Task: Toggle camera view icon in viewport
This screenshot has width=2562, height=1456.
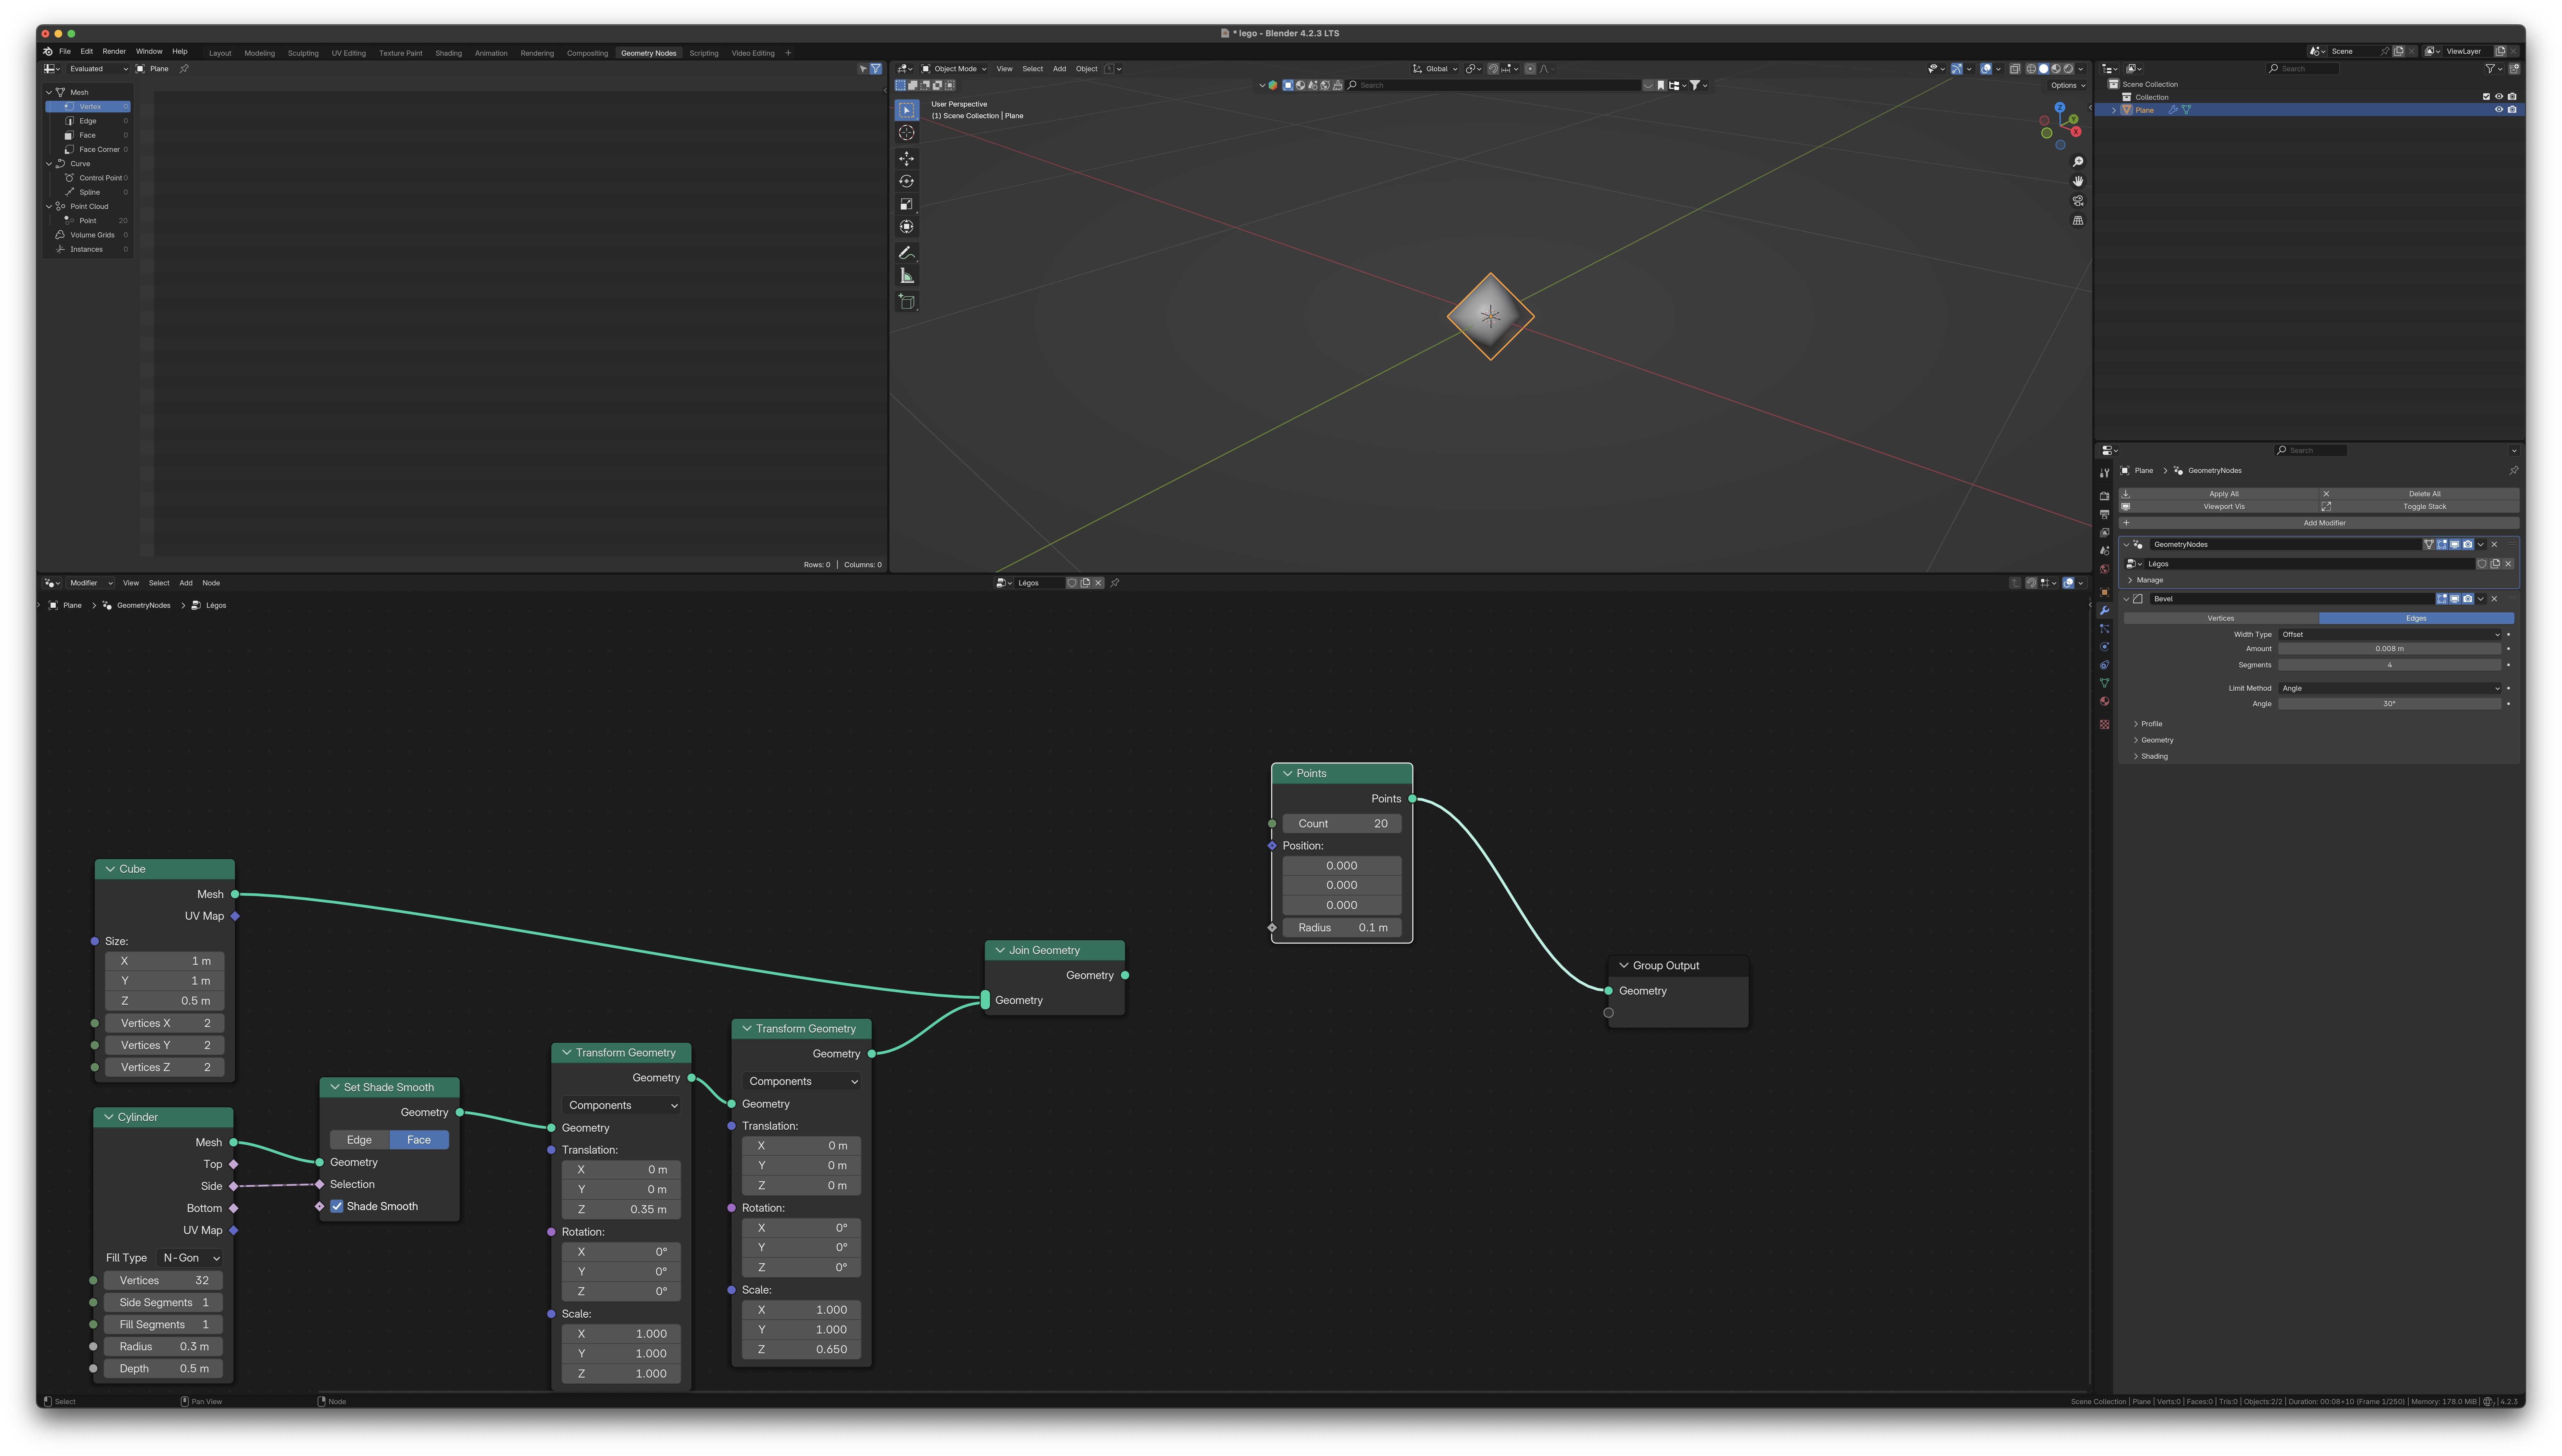Action: (x=2078, y=201)
